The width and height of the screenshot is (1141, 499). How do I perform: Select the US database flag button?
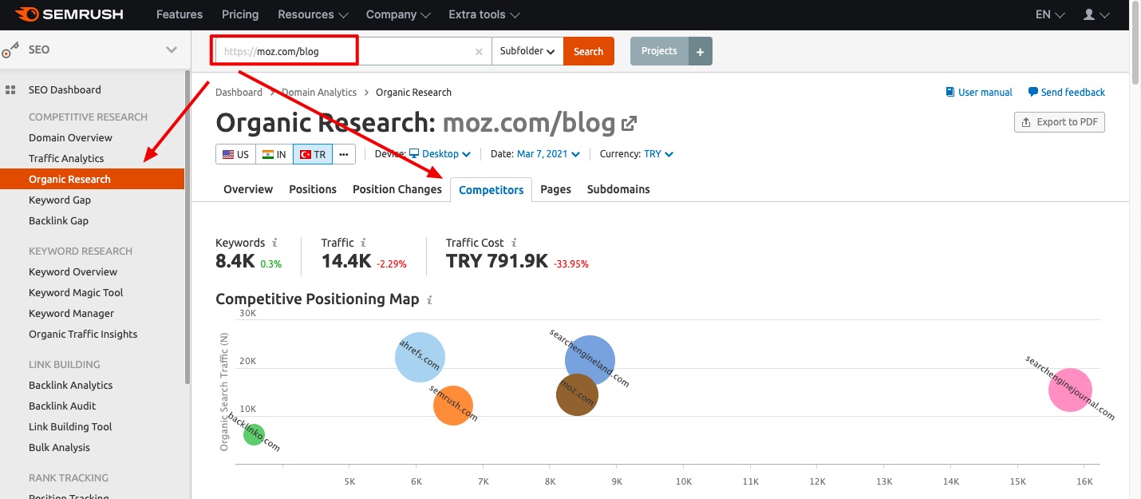click(235, 154)
